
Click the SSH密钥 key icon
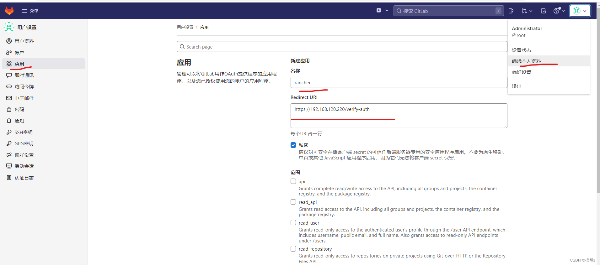9,132
